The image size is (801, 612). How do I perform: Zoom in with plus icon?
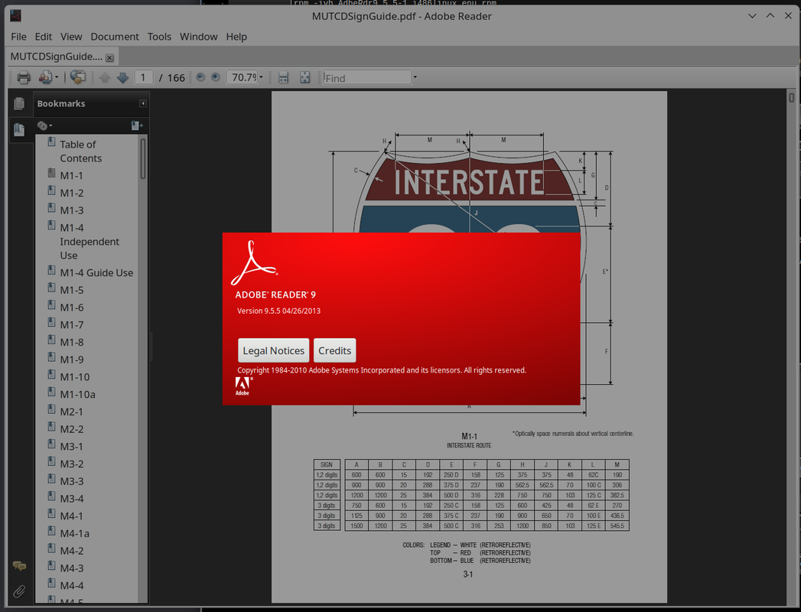coord(216,77)
